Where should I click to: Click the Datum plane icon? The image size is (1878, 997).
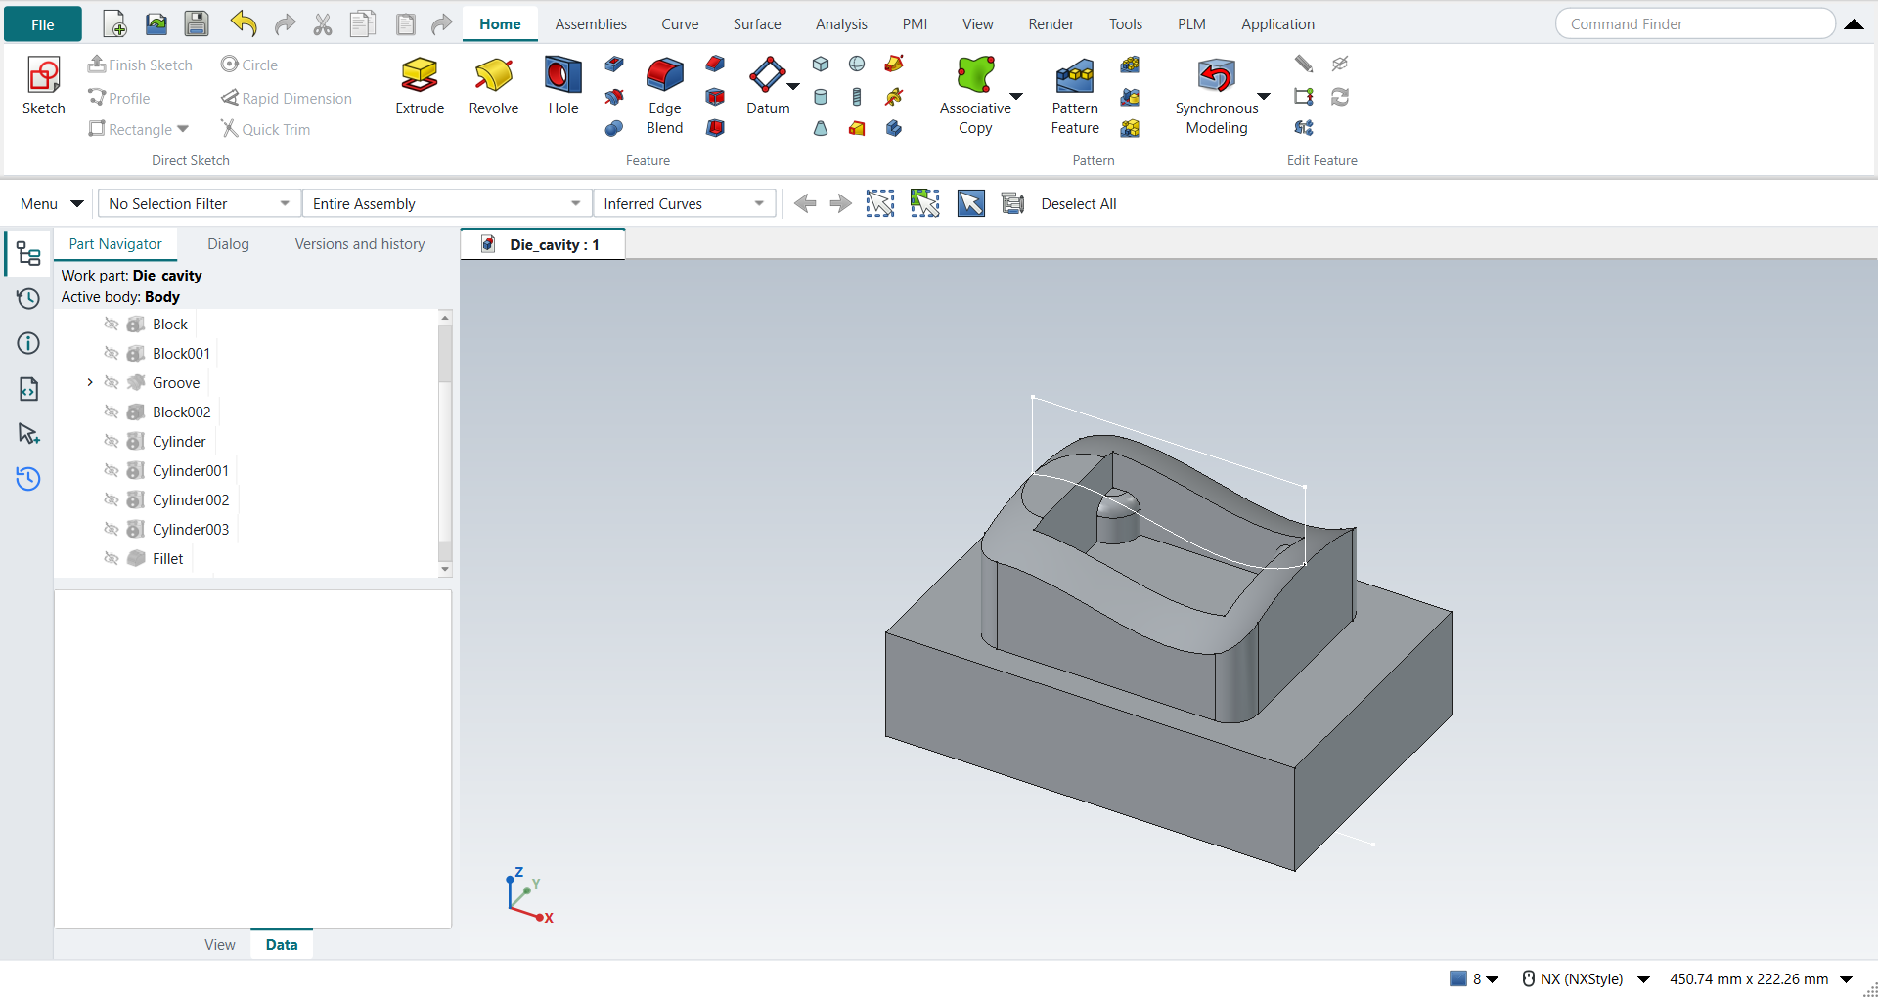(768, 74)
